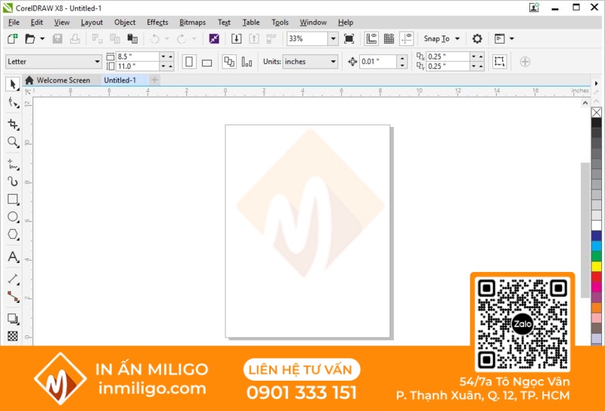The image size is (605, 411).
Task: Click the sign-in account button
Action: (534, 8)
